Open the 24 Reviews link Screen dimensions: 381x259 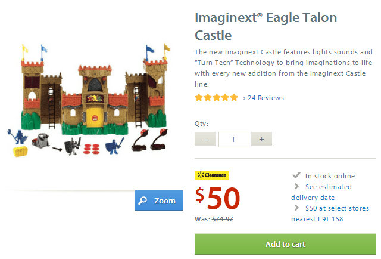[x=266, y=98]
